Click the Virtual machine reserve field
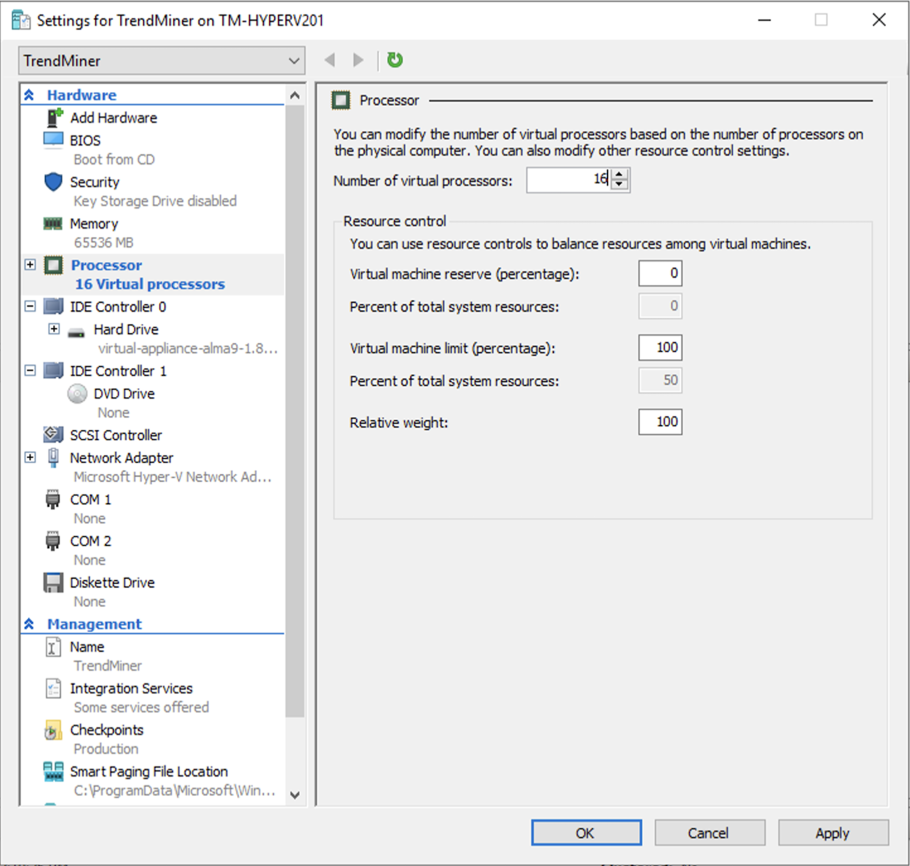Viewport: 910px width, 866px height. [659, 273]
